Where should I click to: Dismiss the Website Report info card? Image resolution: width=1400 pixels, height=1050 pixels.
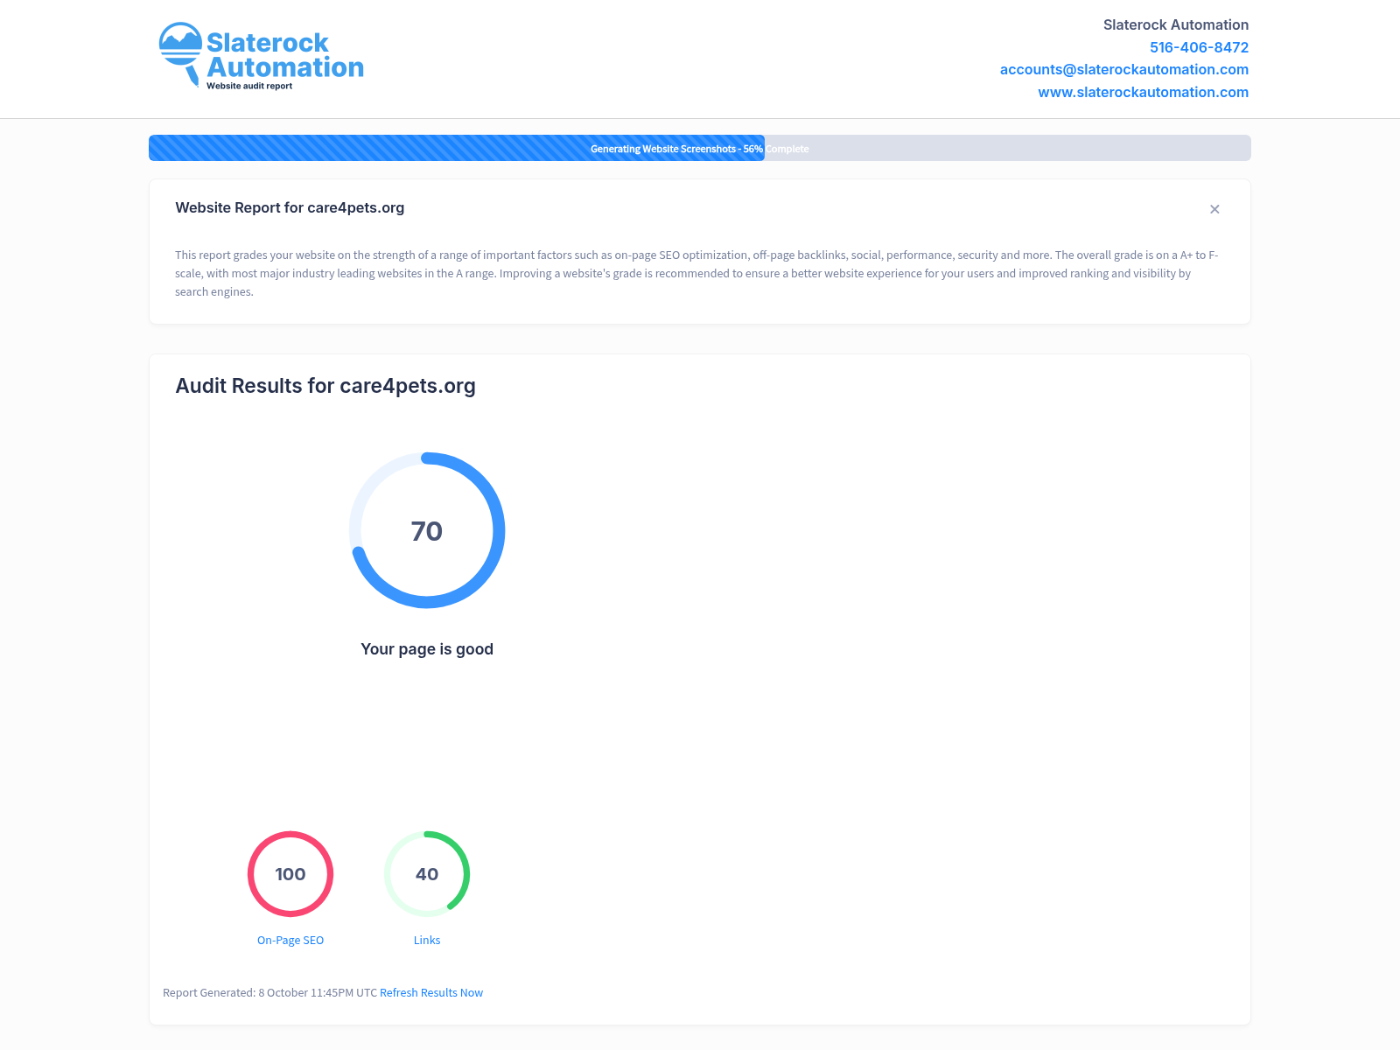[1214, 209]
